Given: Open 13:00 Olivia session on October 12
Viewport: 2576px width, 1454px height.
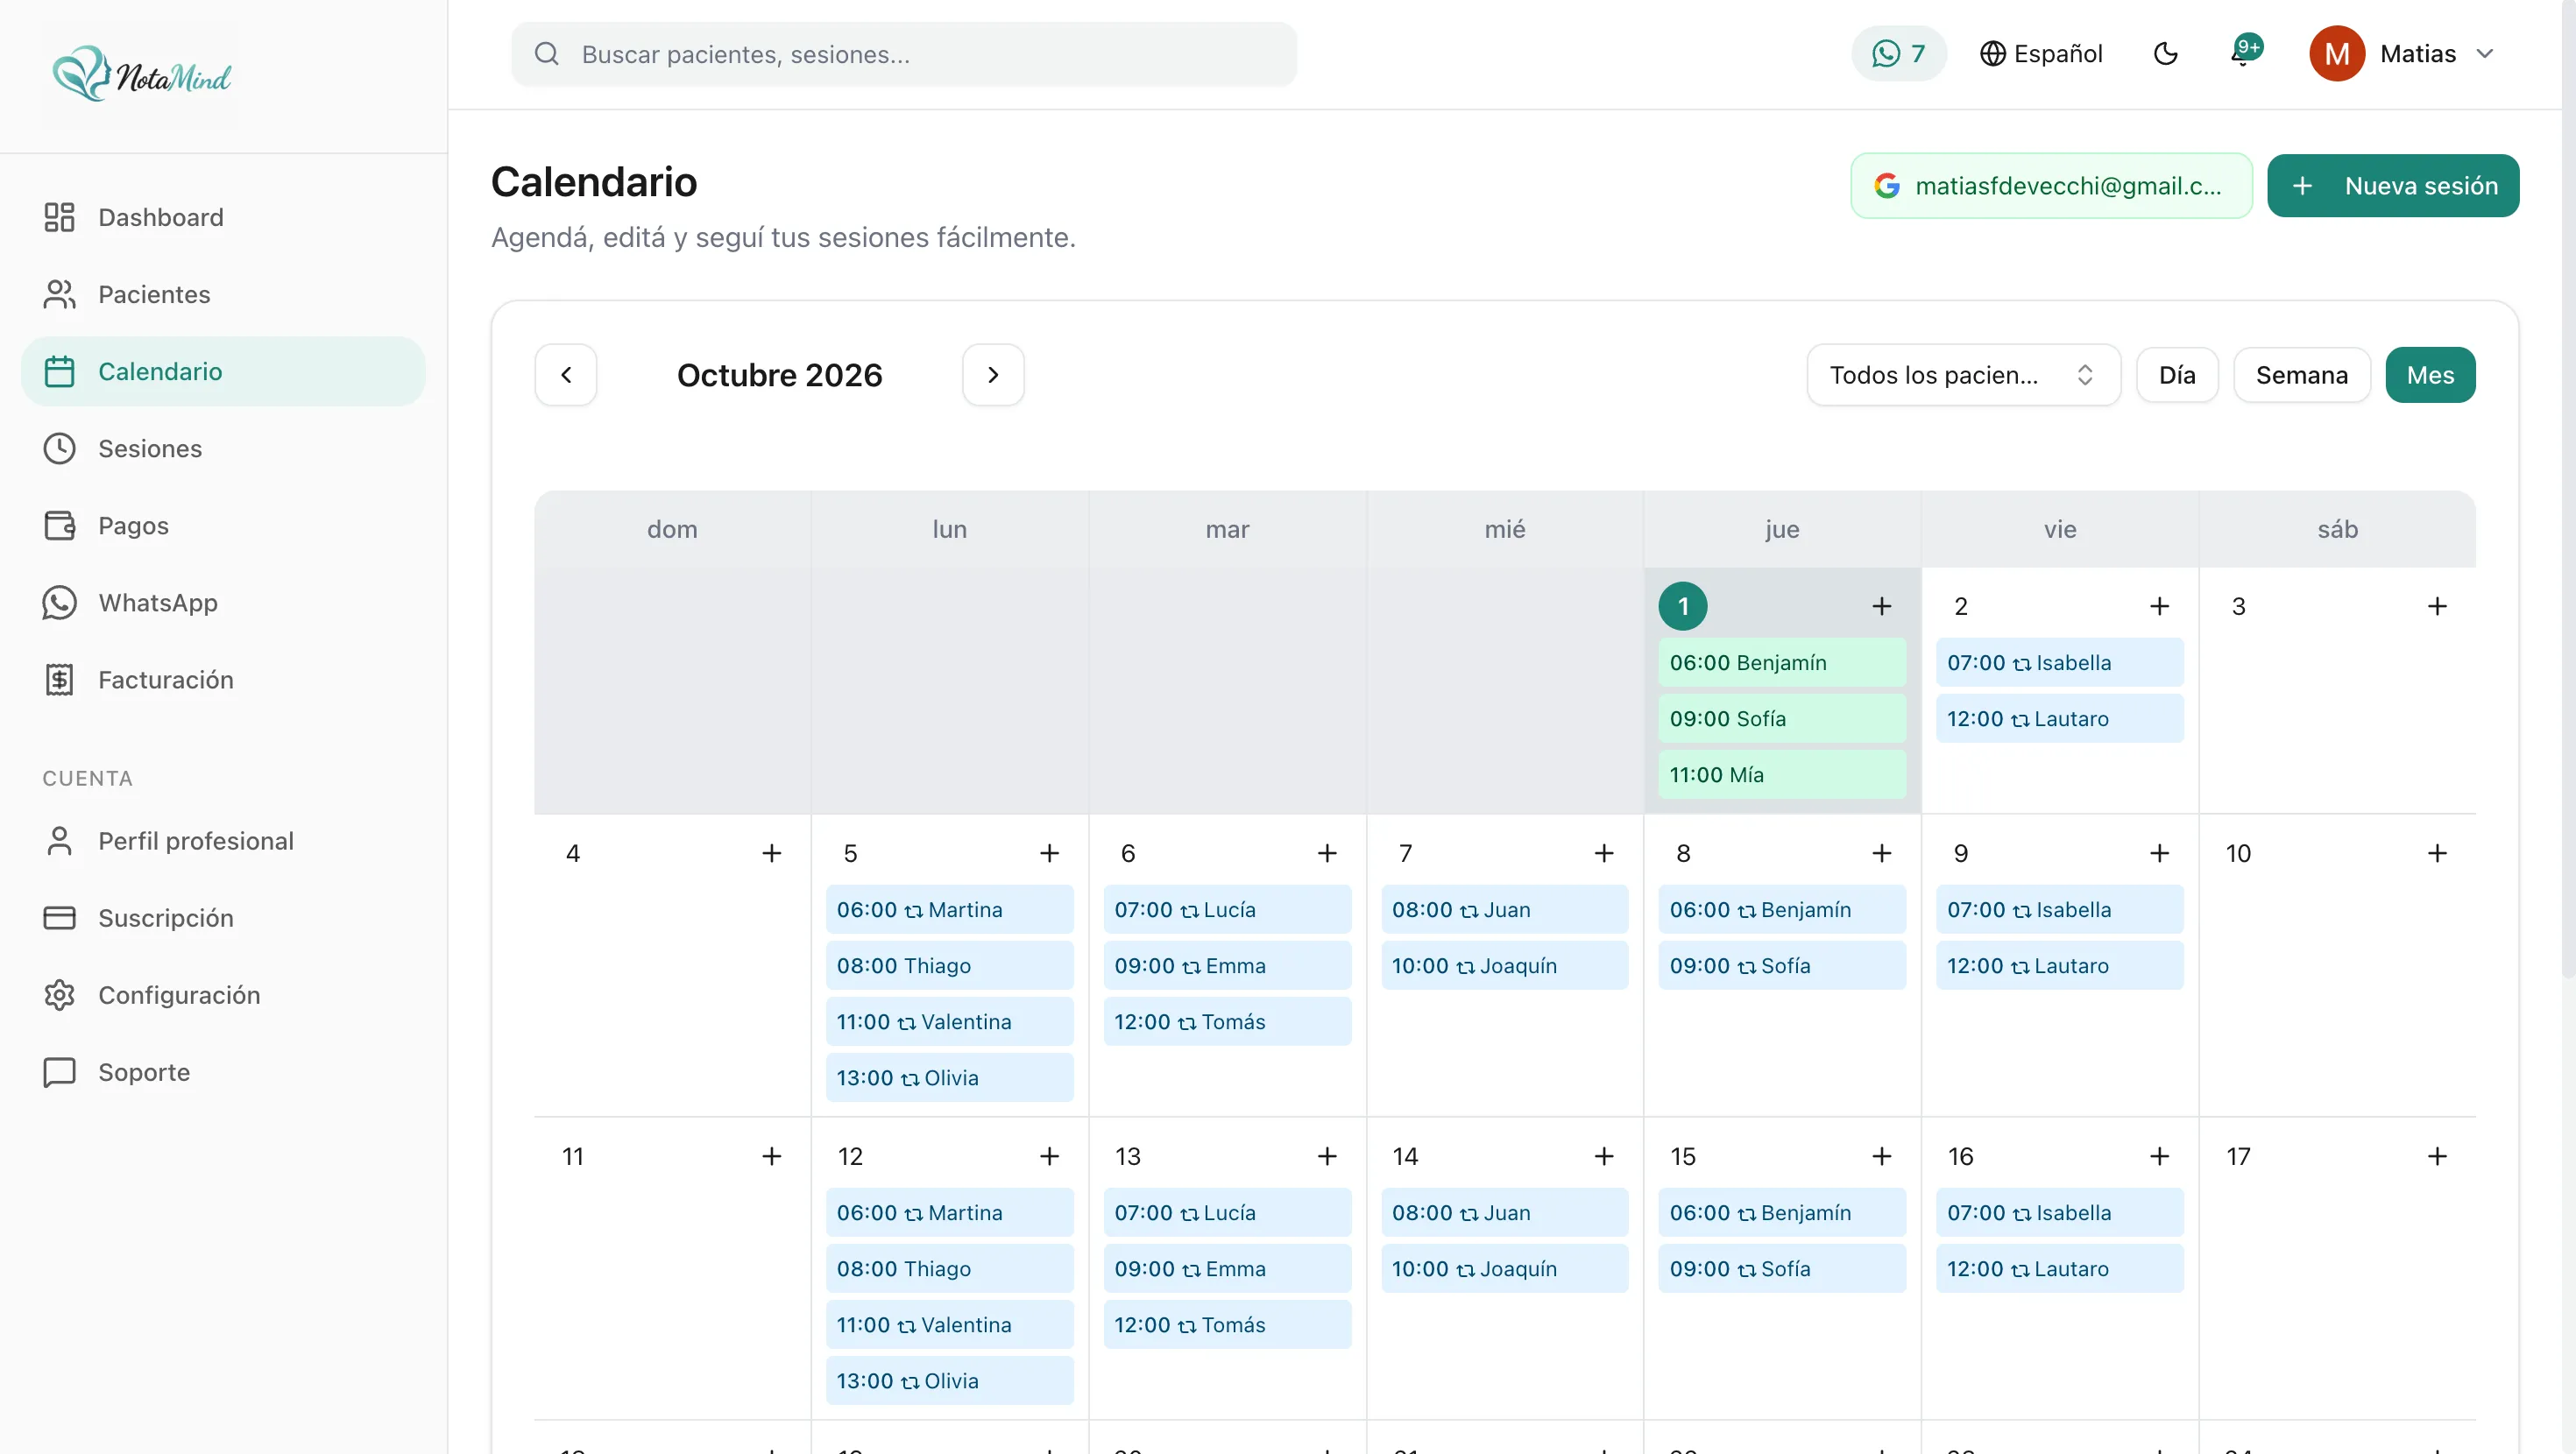Looking at the screenshot, I should (x=949, y=1380).
